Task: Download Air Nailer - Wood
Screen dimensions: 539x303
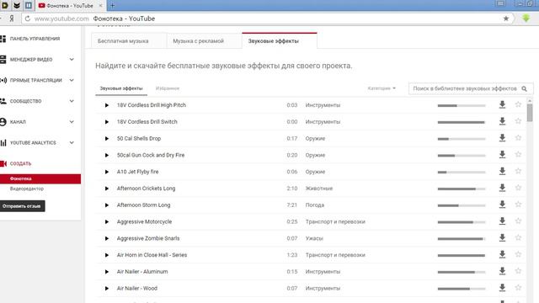Action: pyautogui.click(x=502, y=288)
